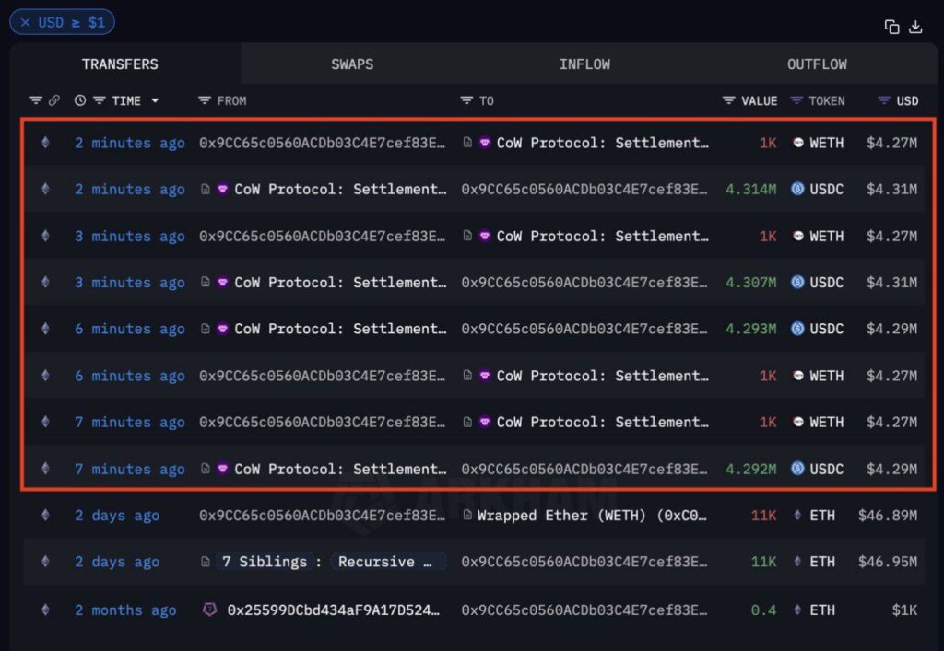Open the FROM column filter
Screen dimensions: 944x651
(x=205, y=100)
